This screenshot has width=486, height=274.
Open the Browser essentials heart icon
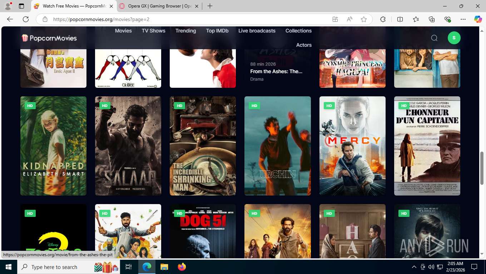(447, 19)
